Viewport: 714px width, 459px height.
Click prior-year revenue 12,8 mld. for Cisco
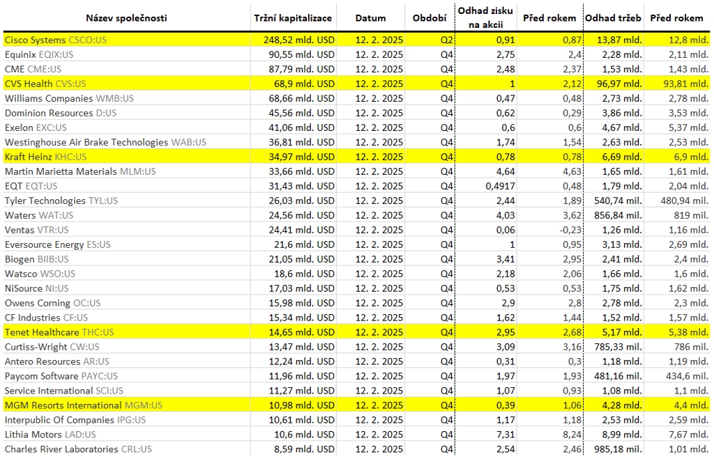coord(688,40)
